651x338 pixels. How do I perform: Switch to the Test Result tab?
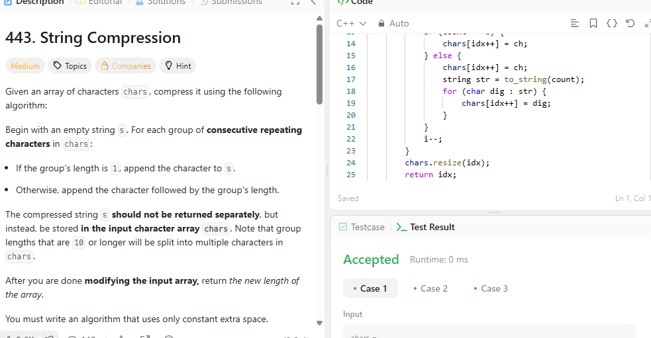pyautogui.click(x=426, y=227)
